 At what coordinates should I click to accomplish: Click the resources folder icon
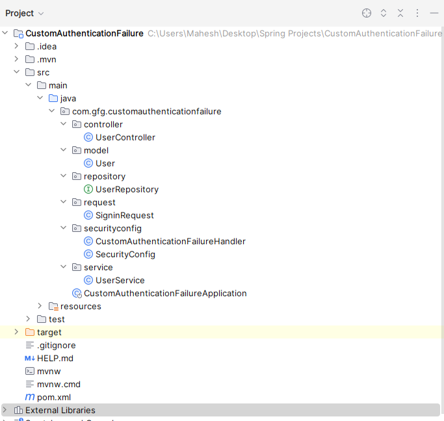53,306
